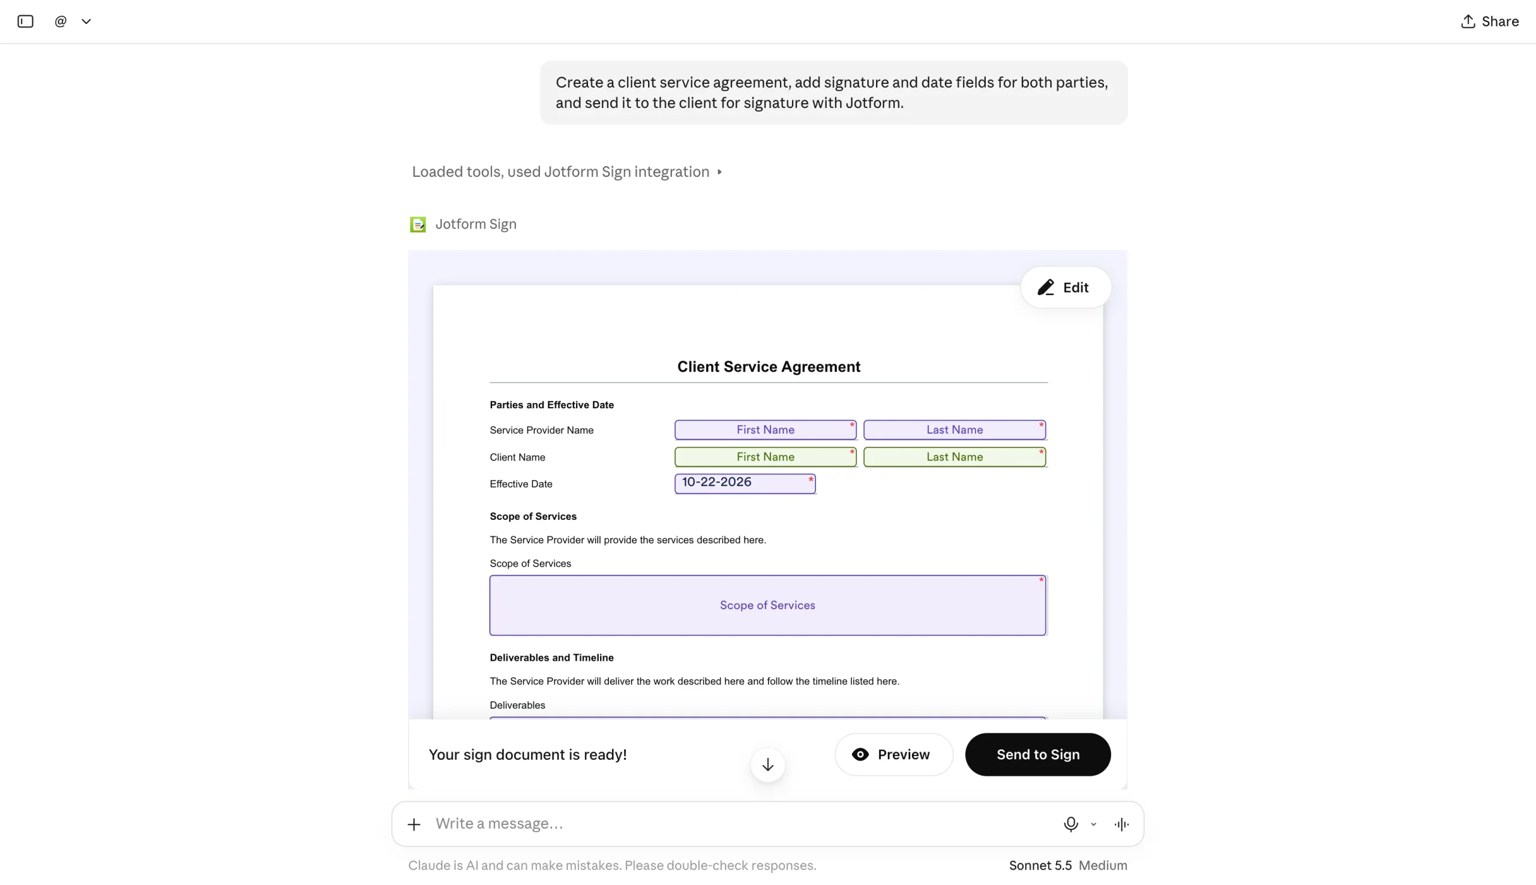Viewport: 1536px width, 885px height.
Task: Click the Edit pencil button
Action: pyautogui.click(x=1065, y=287)
